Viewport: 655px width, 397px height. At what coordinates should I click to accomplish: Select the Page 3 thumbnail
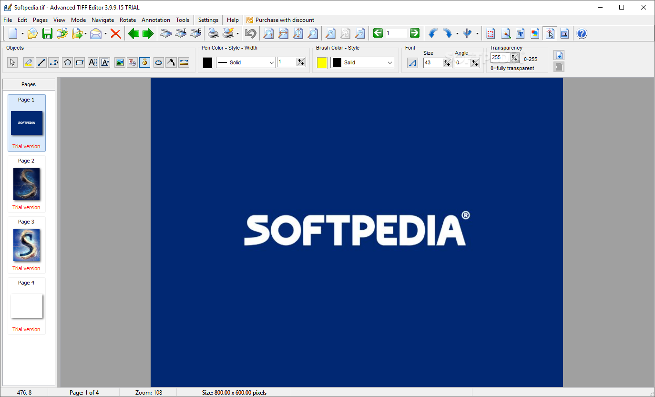(x=27, y=245)
